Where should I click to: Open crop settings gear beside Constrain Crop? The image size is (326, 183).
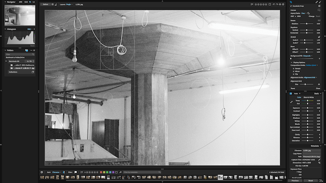tap(319, 6)
